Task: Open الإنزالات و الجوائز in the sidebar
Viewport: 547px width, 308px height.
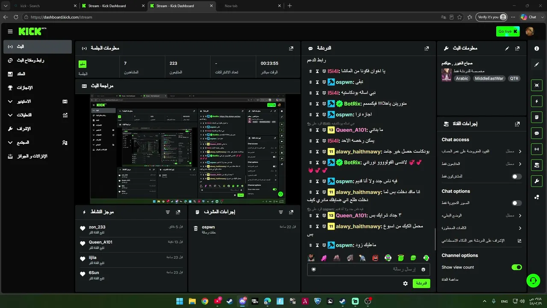Action: pos(38,156)
